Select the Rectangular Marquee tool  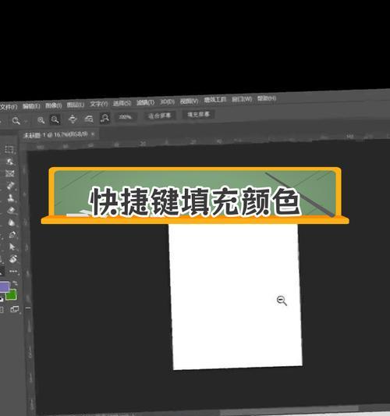tap(9, 149)
